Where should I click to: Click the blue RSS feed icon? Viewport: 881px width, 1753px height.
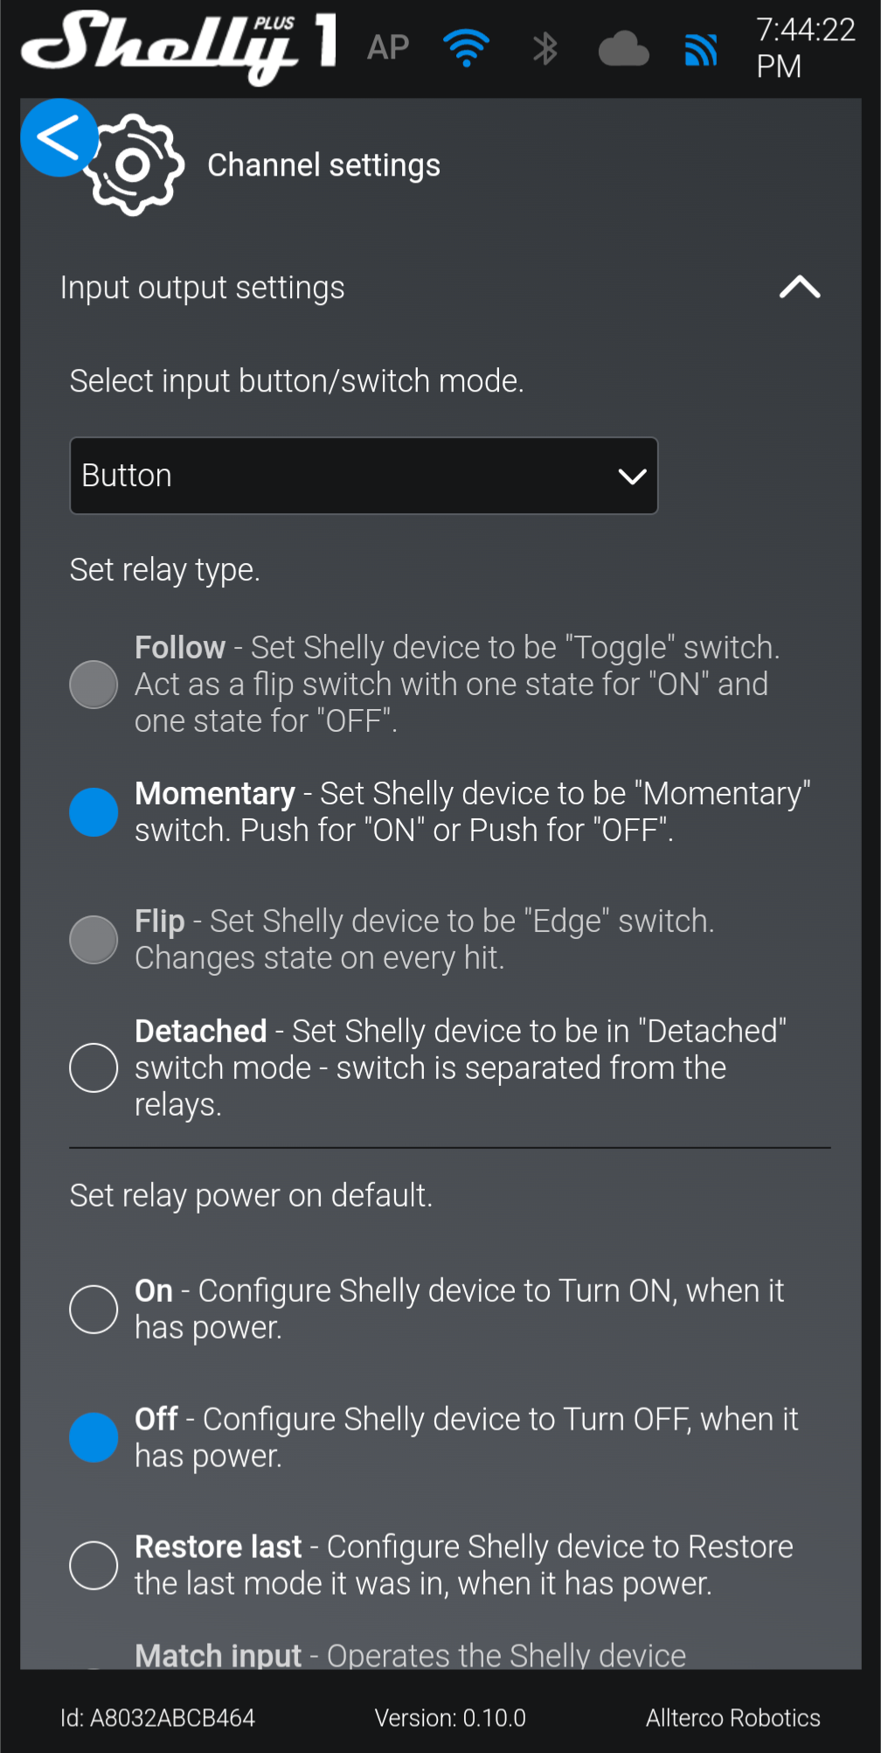tap(701, 50)
